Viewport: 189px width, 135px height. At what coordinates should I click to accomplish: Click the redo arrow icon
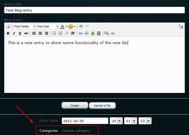[x=87, y=26]
